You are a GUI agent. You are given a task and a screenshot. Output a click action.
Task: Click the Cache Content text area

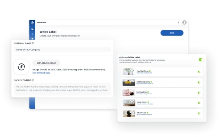63,89
